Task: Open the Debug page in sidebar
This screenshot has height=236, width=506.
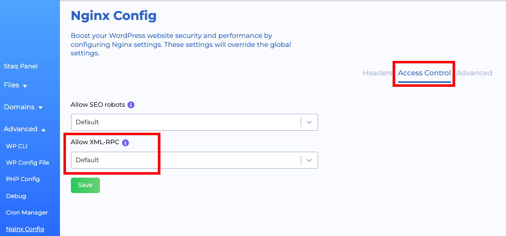Action: [16, 196]
